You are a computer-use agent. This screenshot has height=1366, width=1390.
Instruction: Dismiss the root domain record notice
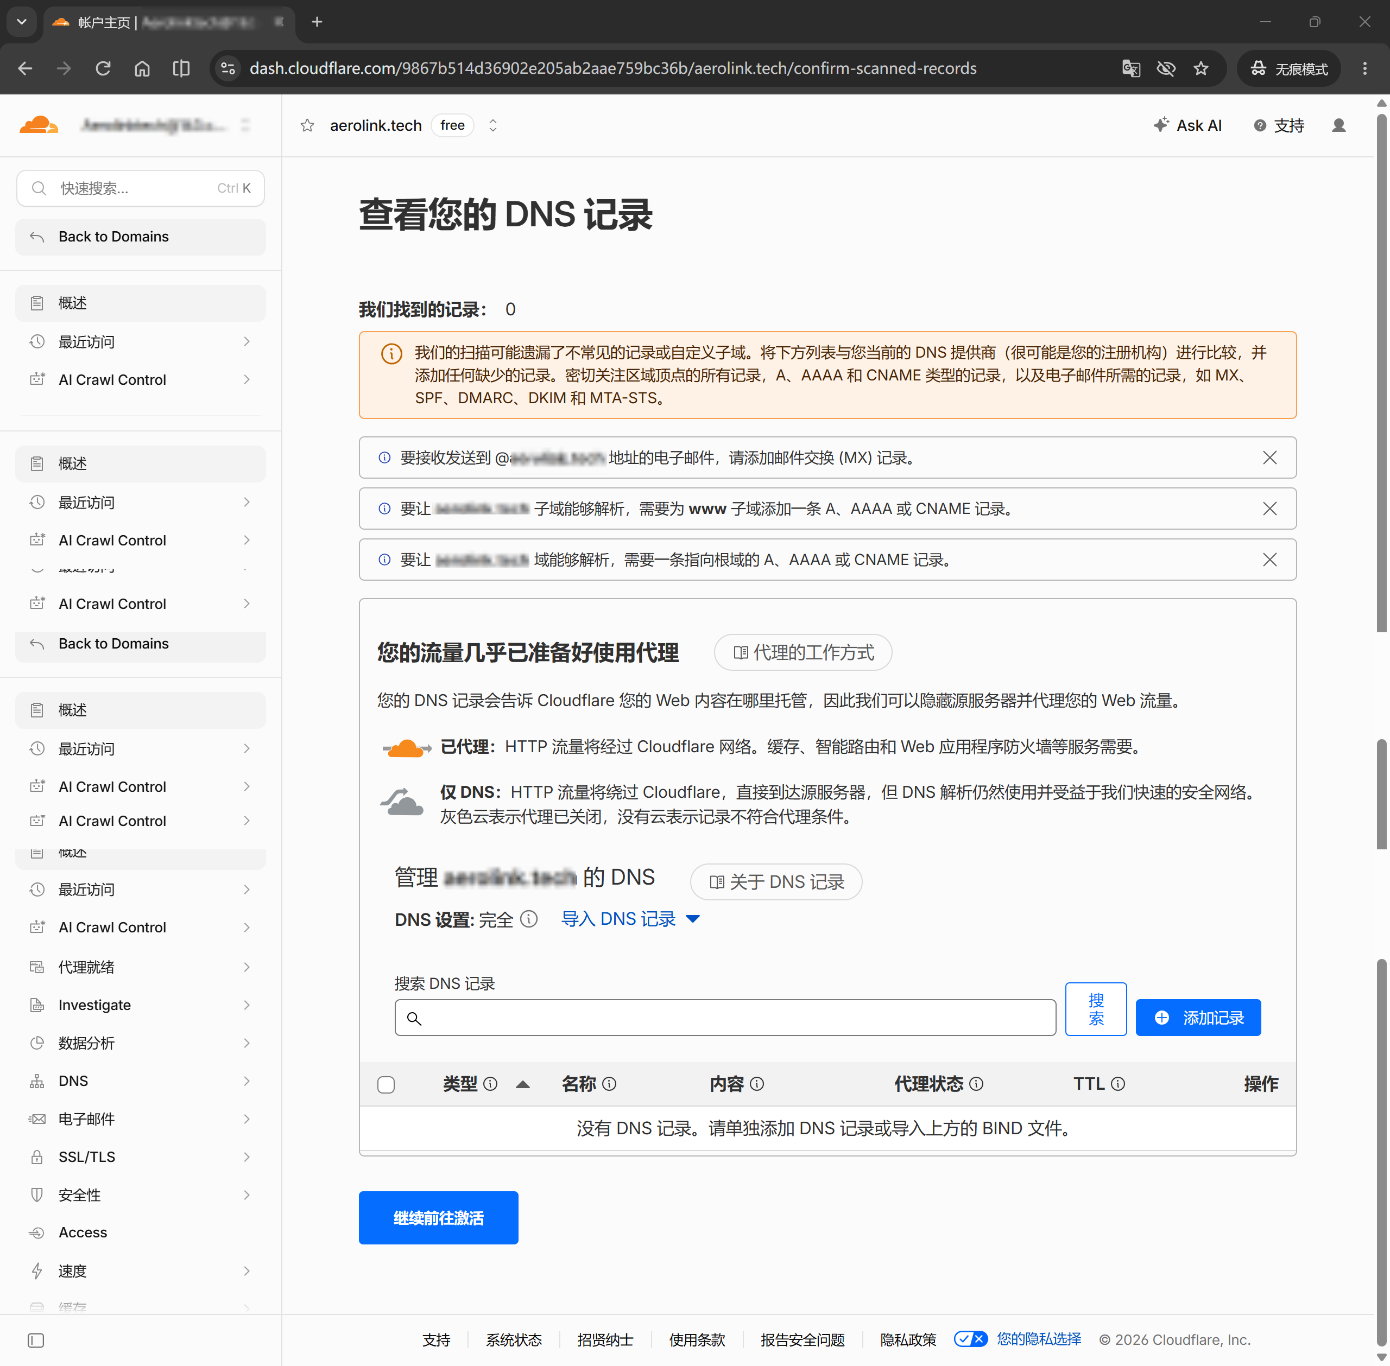pyautogui.click(x=1269, y=560)
